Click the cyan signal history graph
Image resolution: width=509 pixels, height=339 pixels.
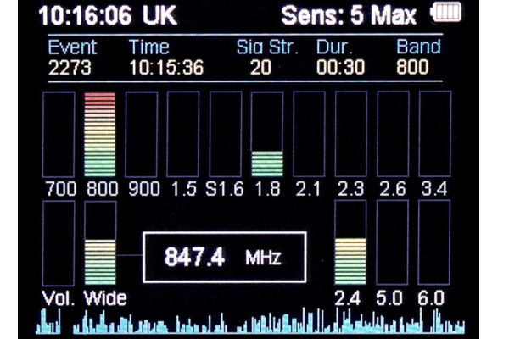(250, 320)
